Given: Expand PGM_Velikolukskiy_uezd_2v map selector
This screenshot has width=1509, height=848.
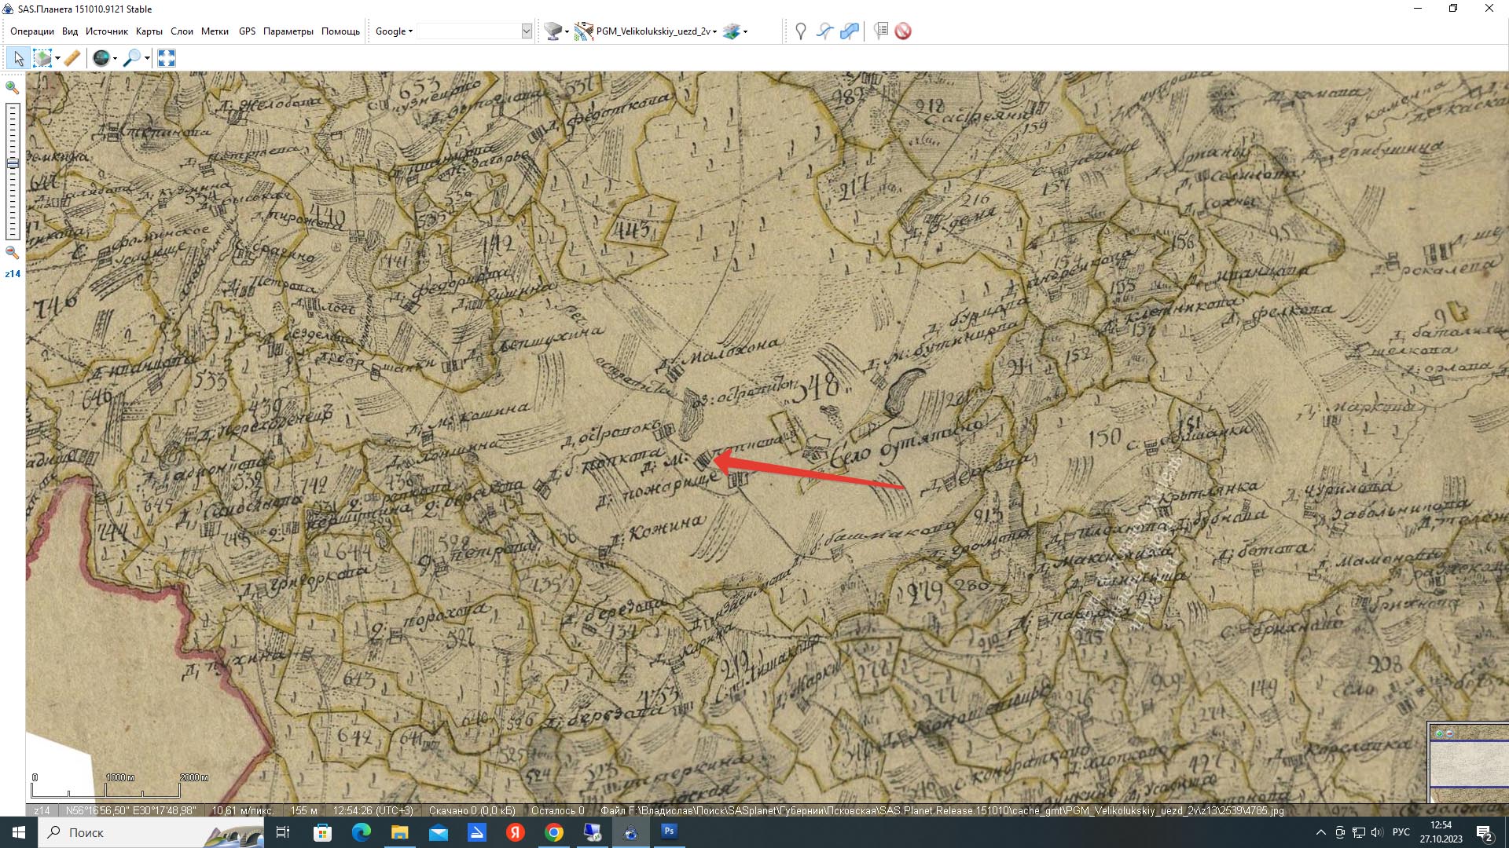Looking at the screenshot, I should (656, 31).
